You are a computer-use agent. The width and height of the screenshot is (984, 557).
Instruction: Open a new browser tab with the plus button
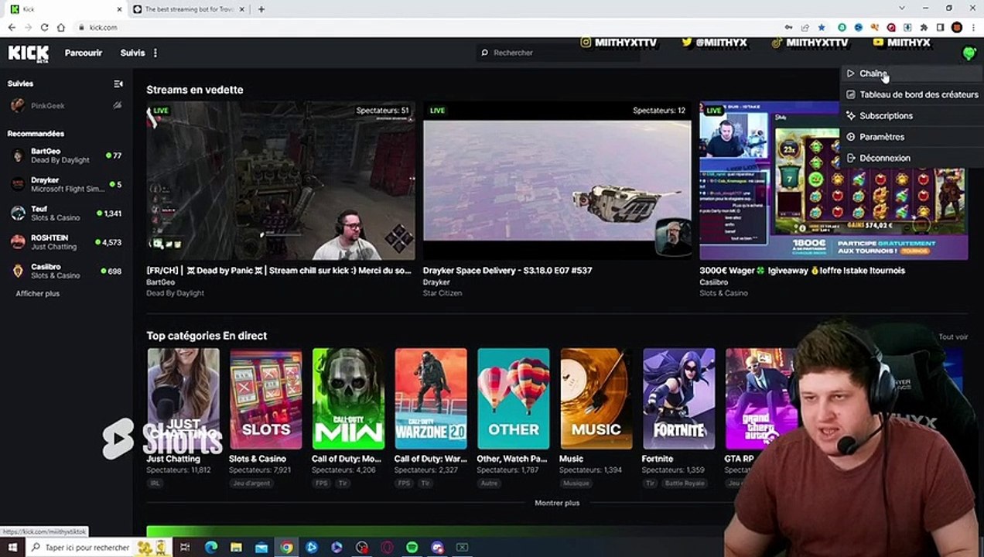pyautogui.click(x=261, y=9)
